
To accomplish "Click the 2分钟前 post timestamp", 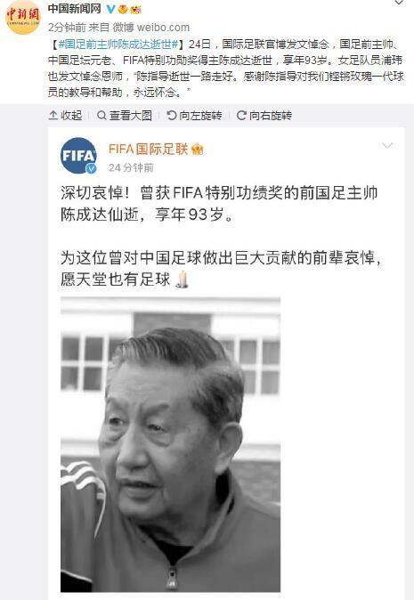I will click(x=67, y=28).
